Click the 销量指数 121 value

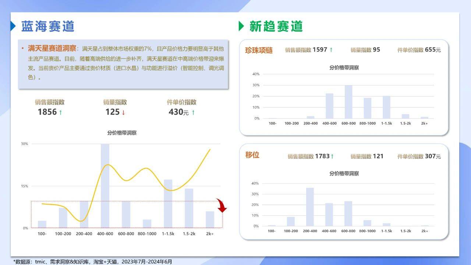pyautogui.click(x=378, y=156)
